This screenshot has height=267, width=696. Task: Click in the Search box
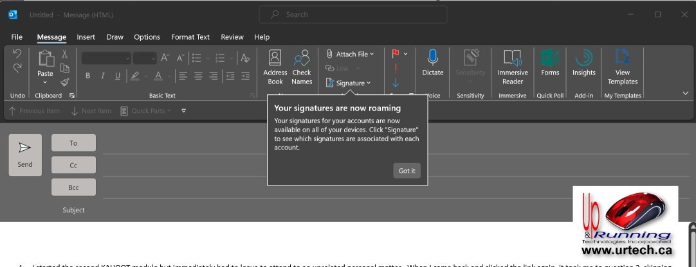(353, 14)
